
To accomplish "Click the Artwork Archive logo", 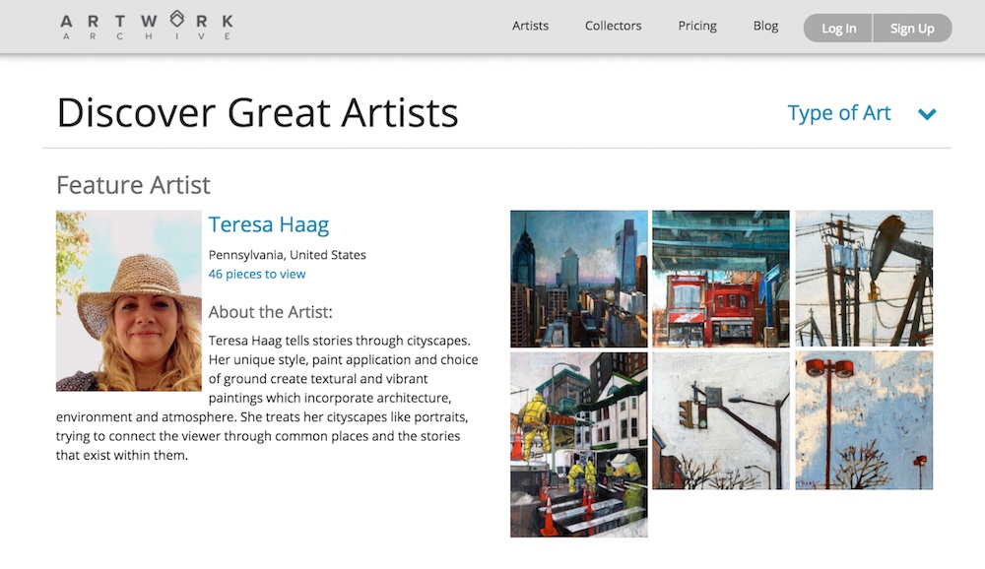I will (x=146, y=27).
